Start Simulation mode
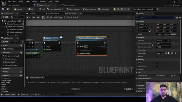Screen dimensions: 182x102 [104, 9]
